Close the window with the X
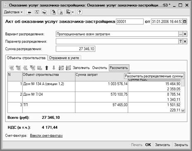 click(x=187, y=5)
